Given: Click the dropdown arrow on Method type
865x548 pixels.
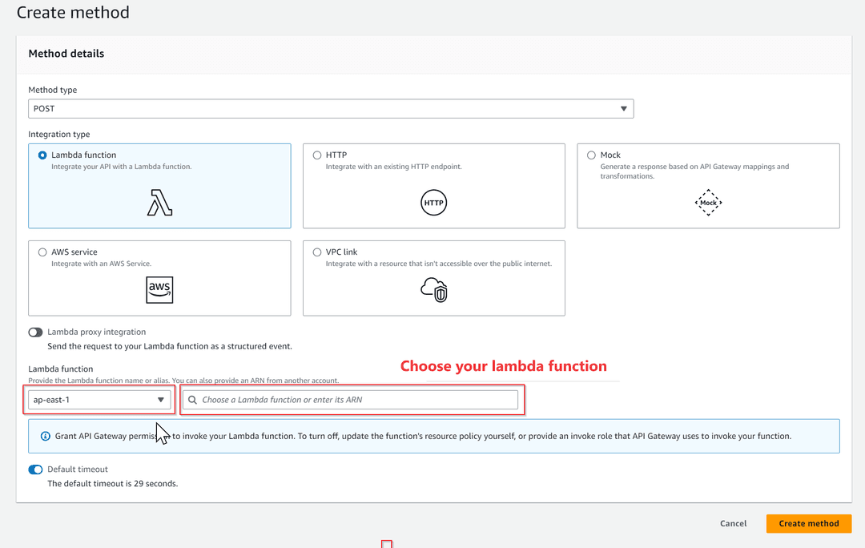Looking at the screenshot, I should (x=623, y=108).
